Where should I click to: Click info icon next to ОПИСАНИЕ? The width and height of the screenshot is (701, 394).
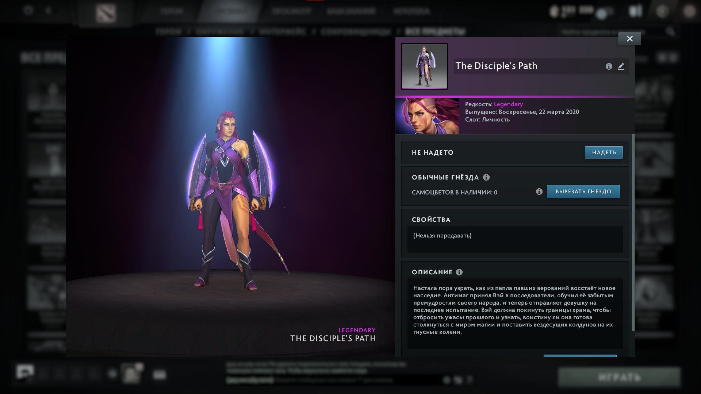coord(459,272)
